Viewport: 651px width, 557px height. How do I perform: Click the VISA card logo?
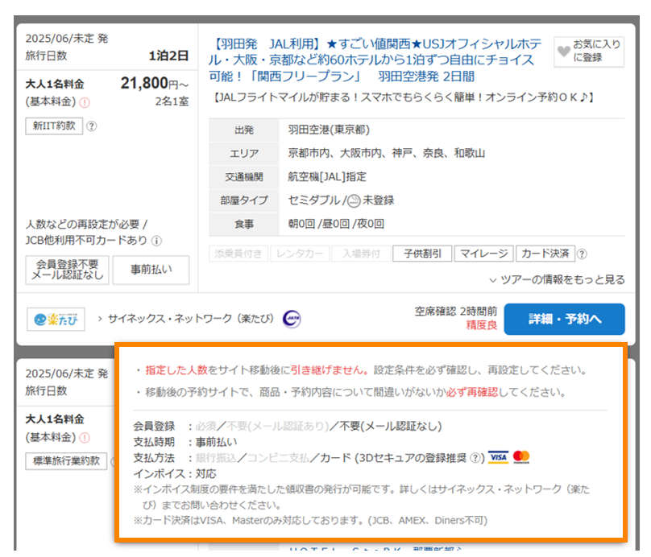[x=498, y=457]
